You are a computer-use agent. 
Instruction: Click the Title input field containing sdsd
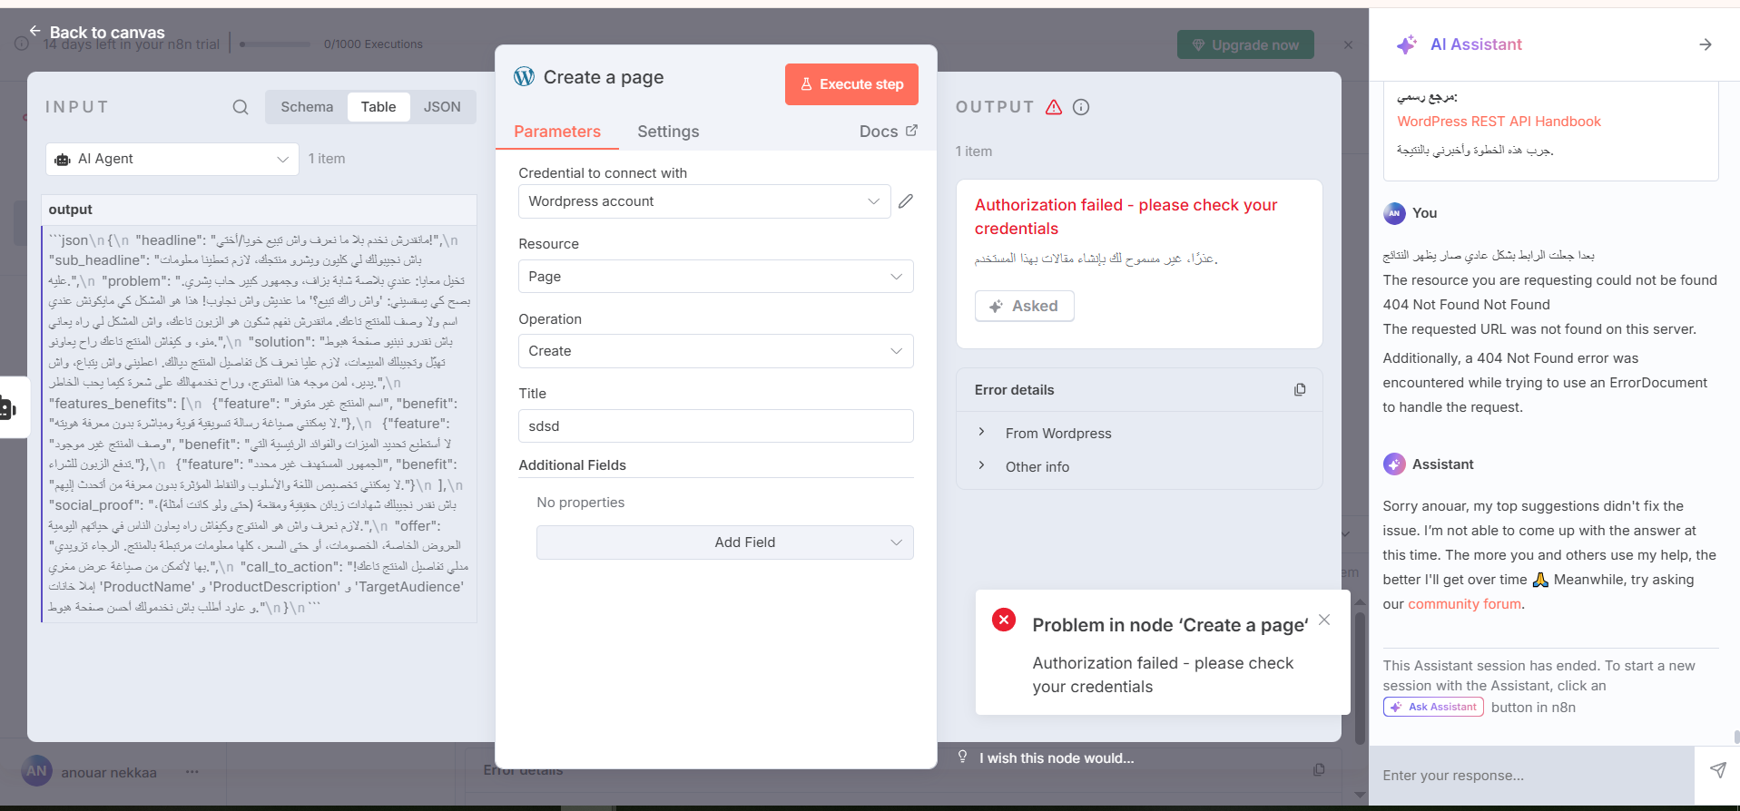pos(716,426)
